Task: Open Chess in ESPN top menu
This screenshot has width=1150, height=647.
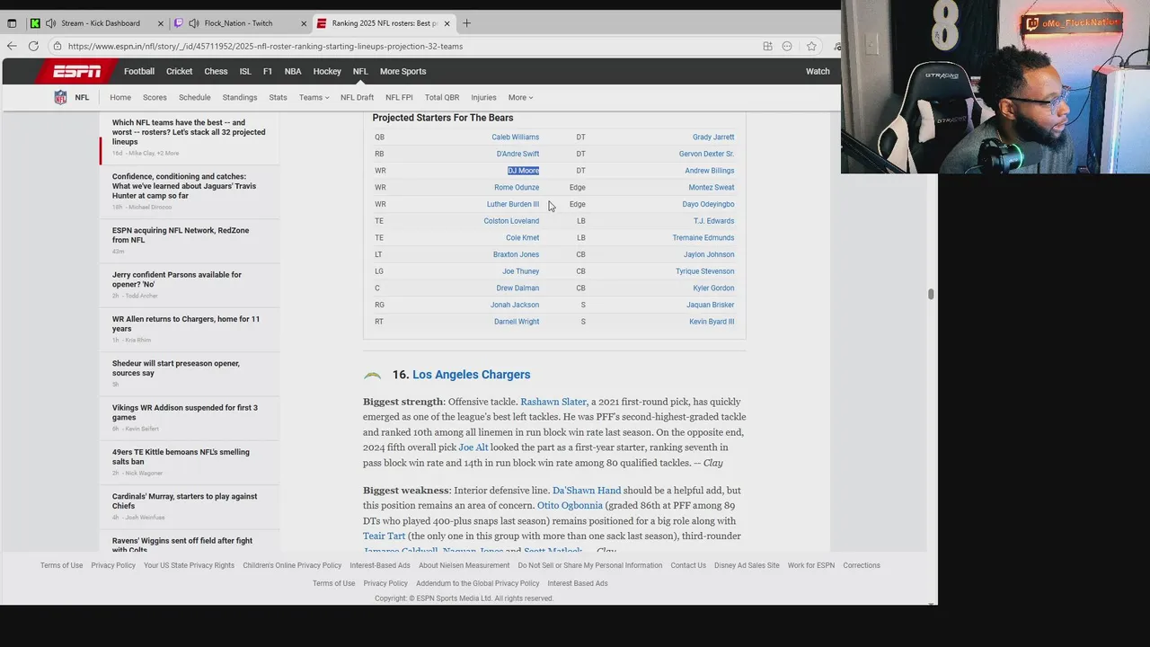Action: (x=216, y=71)
